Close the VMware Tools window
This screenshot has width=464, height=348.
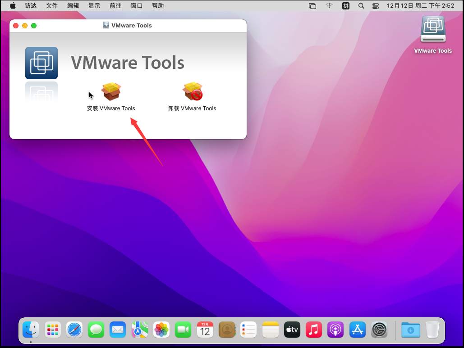coord(16,26)
